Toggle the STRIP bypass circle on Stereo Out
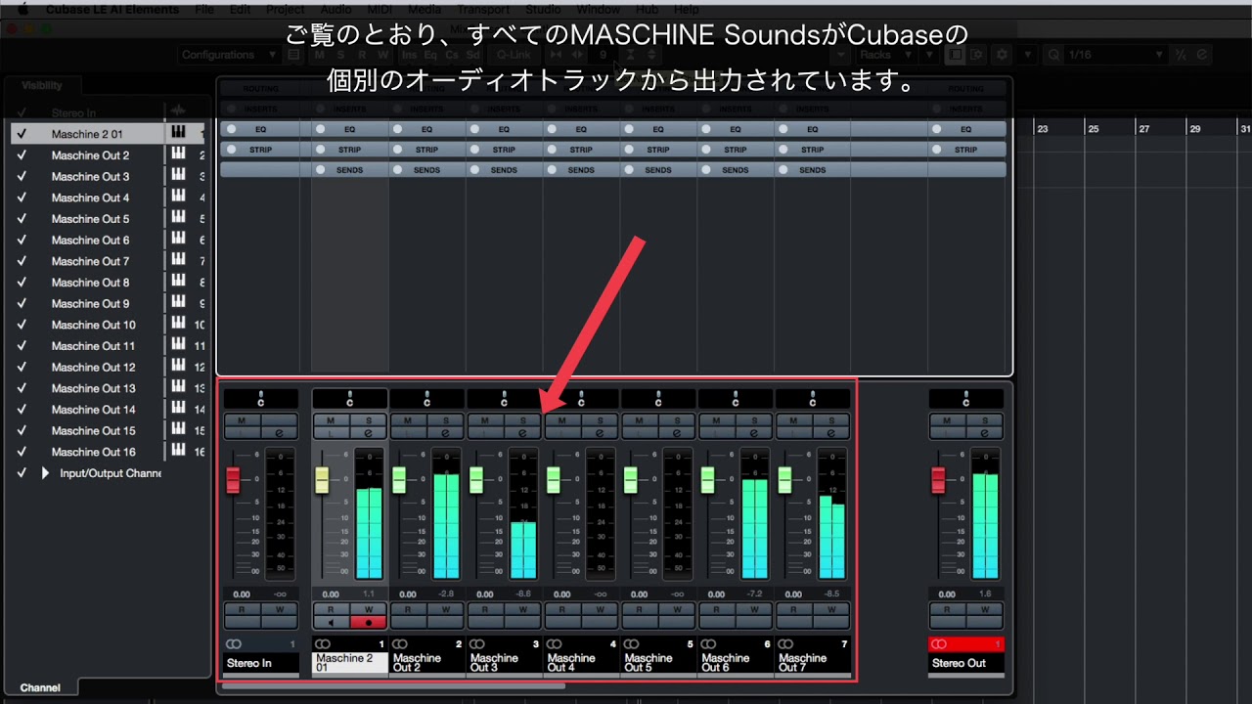 [x=938, y=150]
